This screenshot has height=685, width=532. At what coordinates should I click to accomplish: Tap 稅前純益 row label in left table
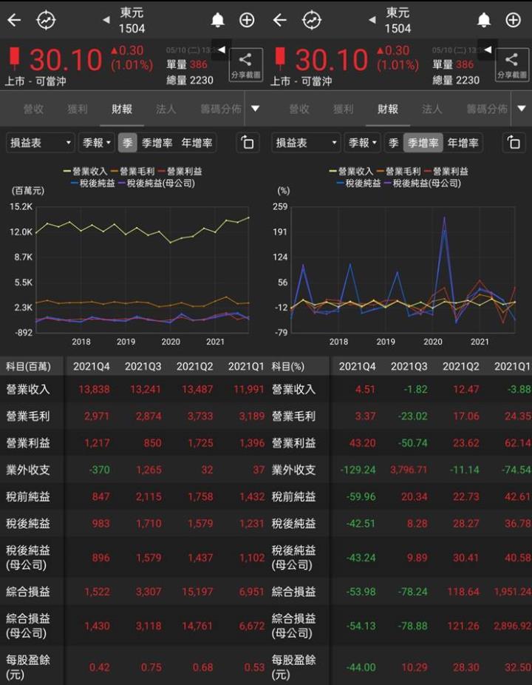(28, 496)
